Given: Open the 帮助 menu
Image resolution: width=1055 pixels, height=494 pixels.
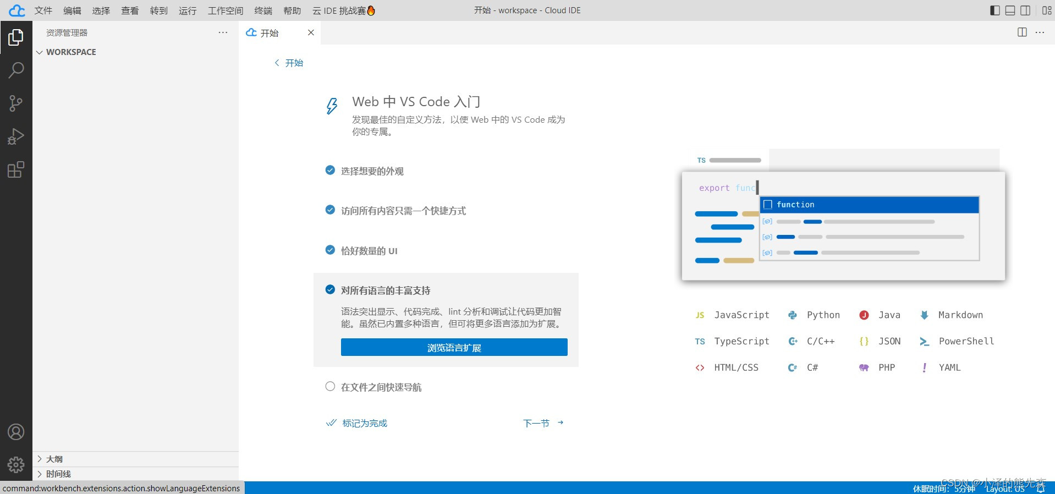Looking at the screenshot, I should tap(292, 10).
